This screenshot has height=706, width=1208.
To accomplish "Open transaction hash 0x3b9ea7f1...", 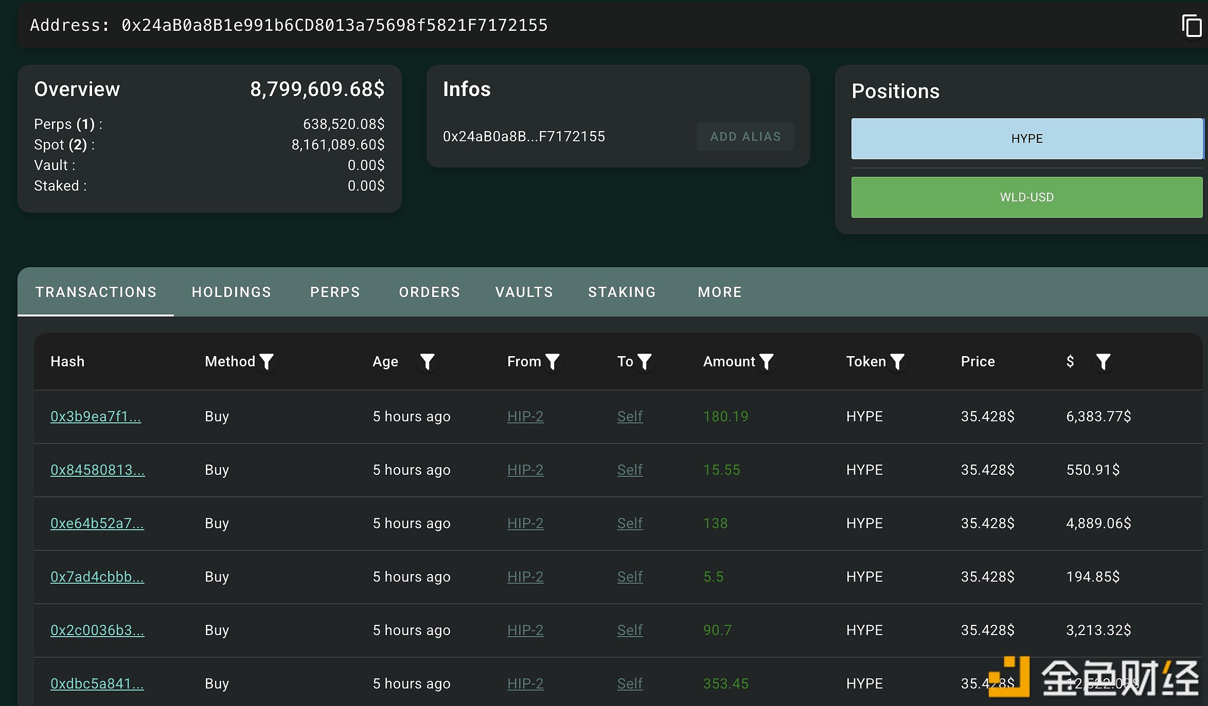I will click(96, 416).
